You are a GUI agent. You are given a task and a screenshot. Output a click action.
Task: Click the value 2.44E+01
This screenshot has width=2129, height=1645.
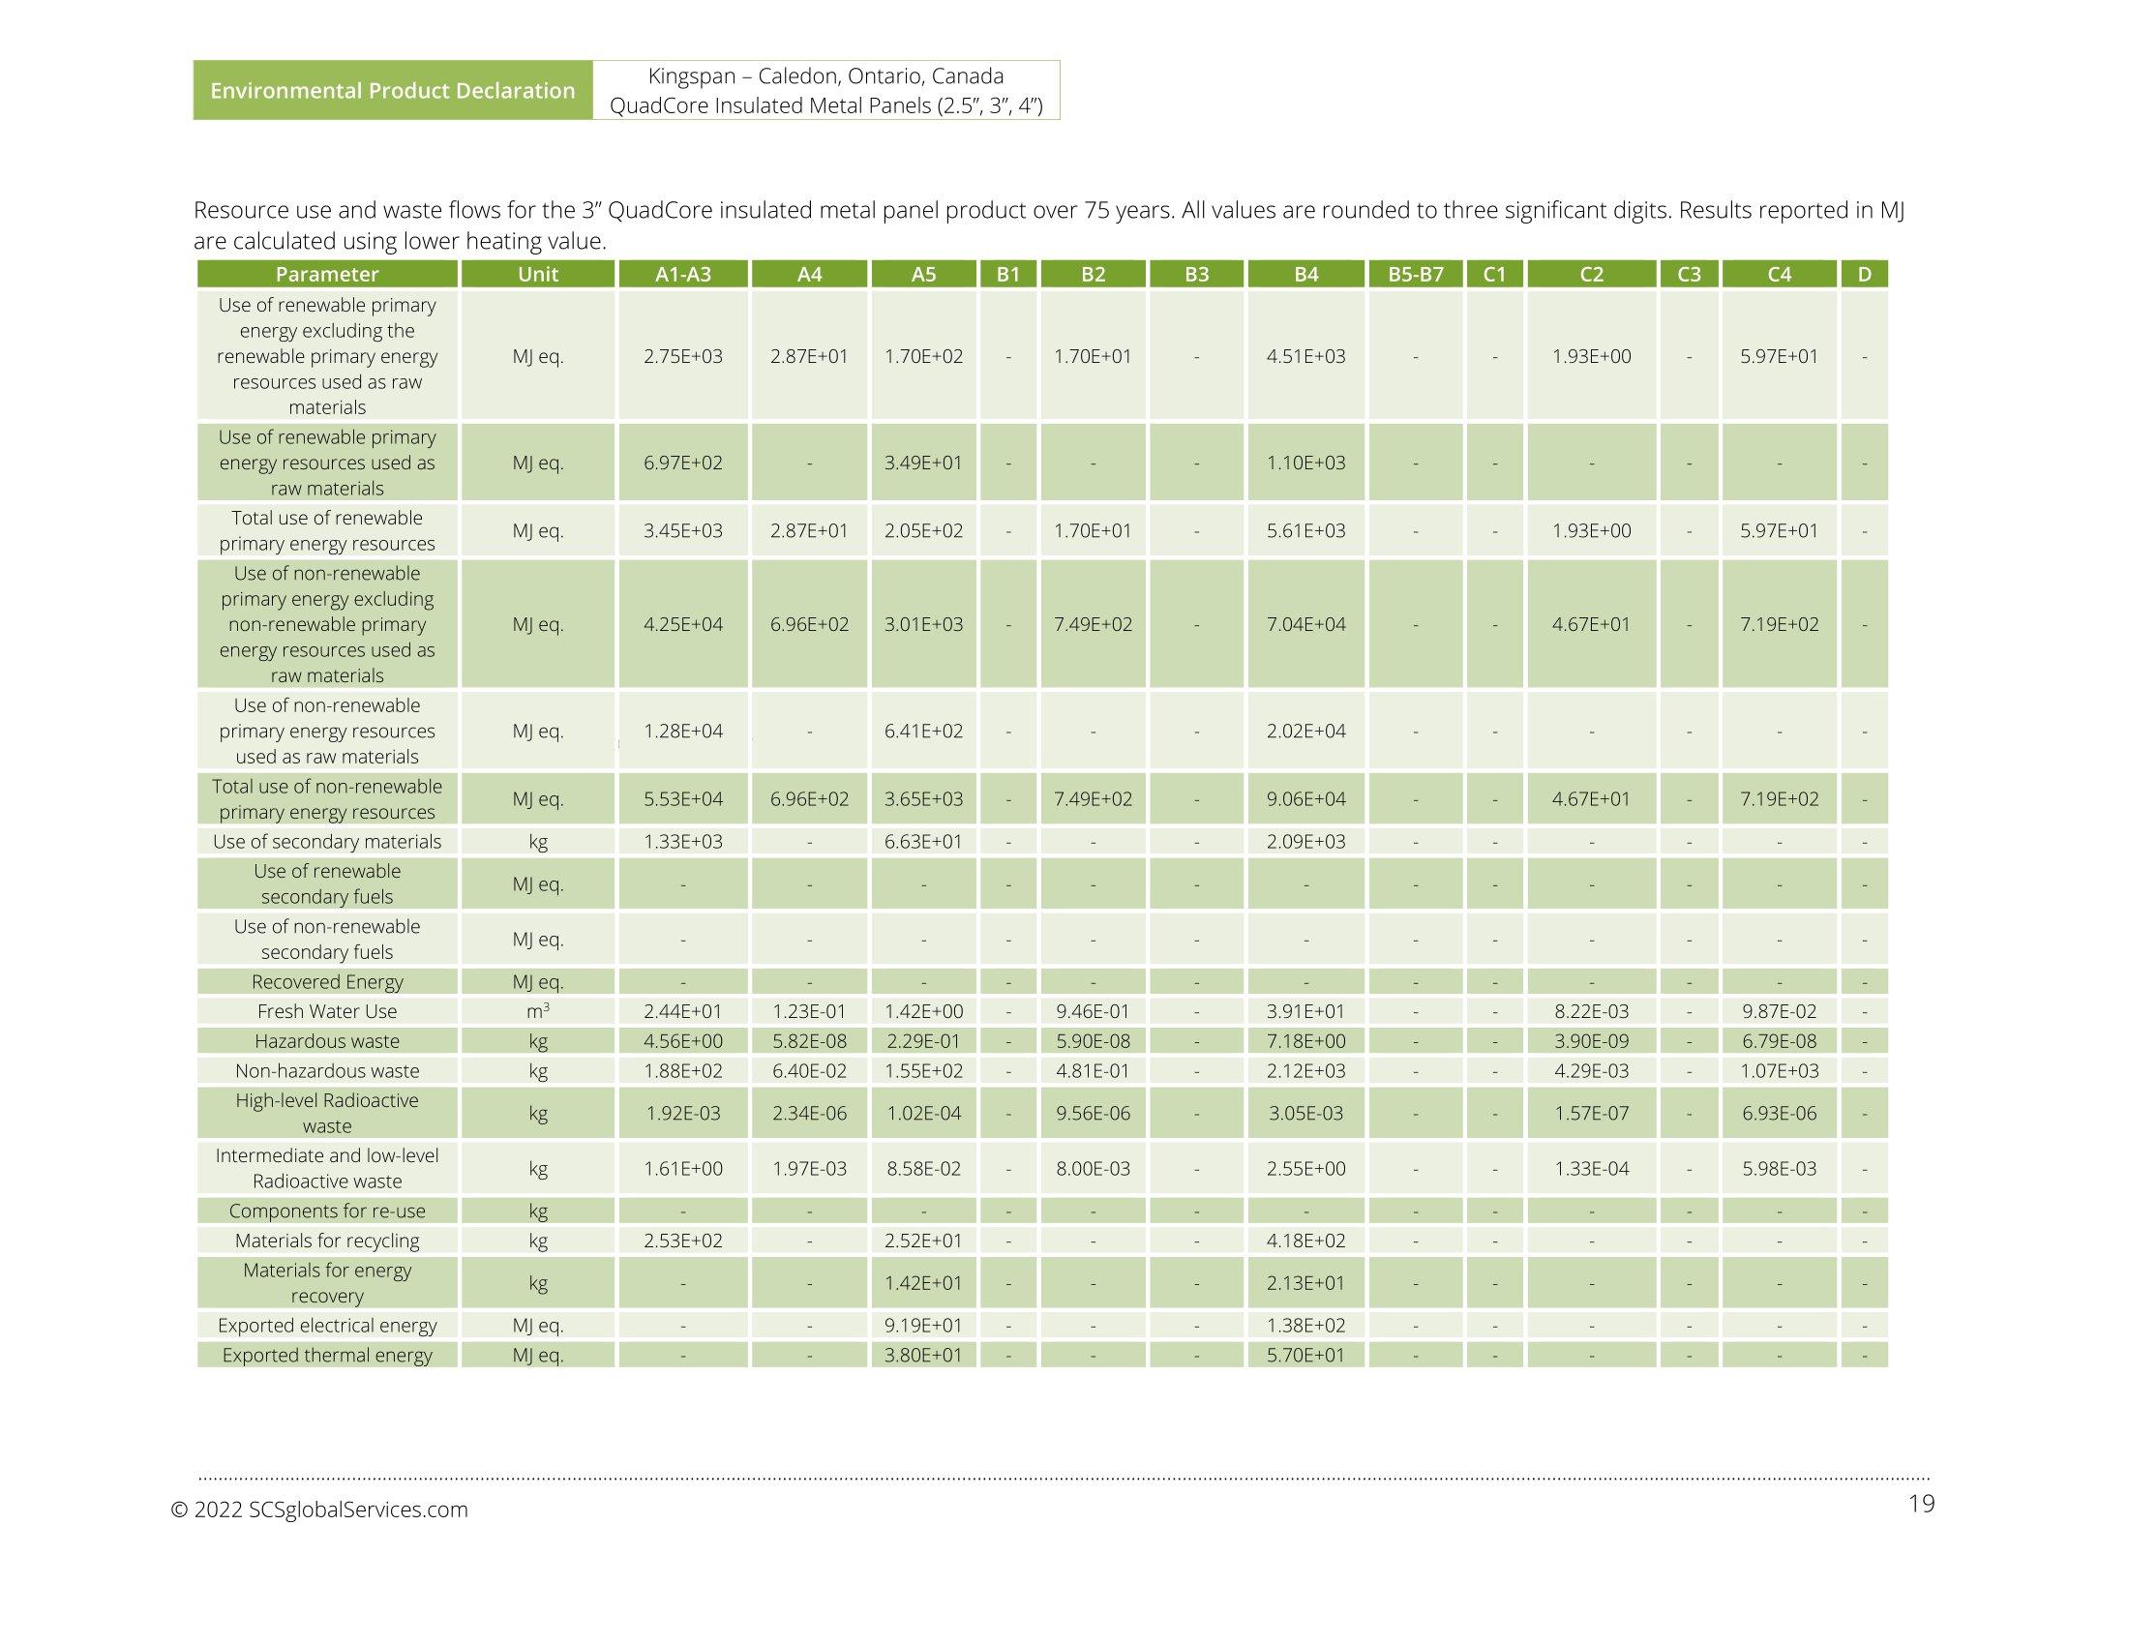(x=682, y=1011)
